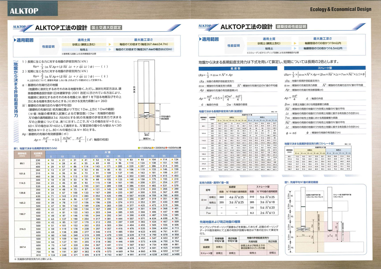Click the '拡底翼径(mm)' header in Table 1
The height and width of the screenshot is (269, 381).
(x=38, y=155)
